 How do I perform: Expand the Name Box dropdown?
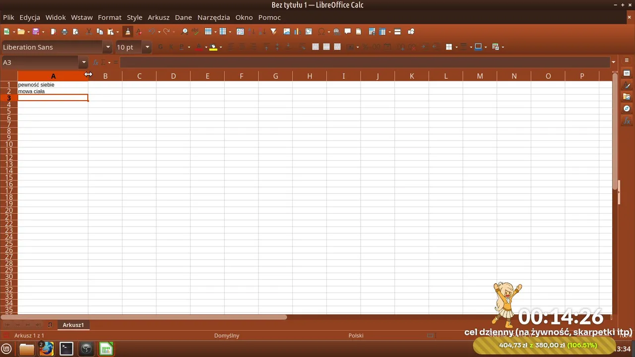point(84,62)
